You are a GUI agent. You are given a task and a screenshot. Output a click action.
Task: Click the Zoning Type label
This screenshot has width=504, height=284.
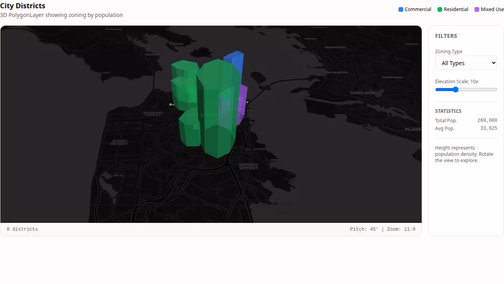pyautogui.click(x=448, y=52)
